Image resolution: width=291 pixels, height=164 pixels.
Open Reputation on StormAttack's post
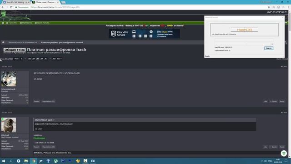[48, 101]
